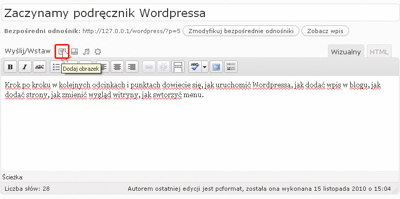Screen dimensions: 400x199
Task: Click the Add Media star-shaped icon
Action: tap(98, 52)
